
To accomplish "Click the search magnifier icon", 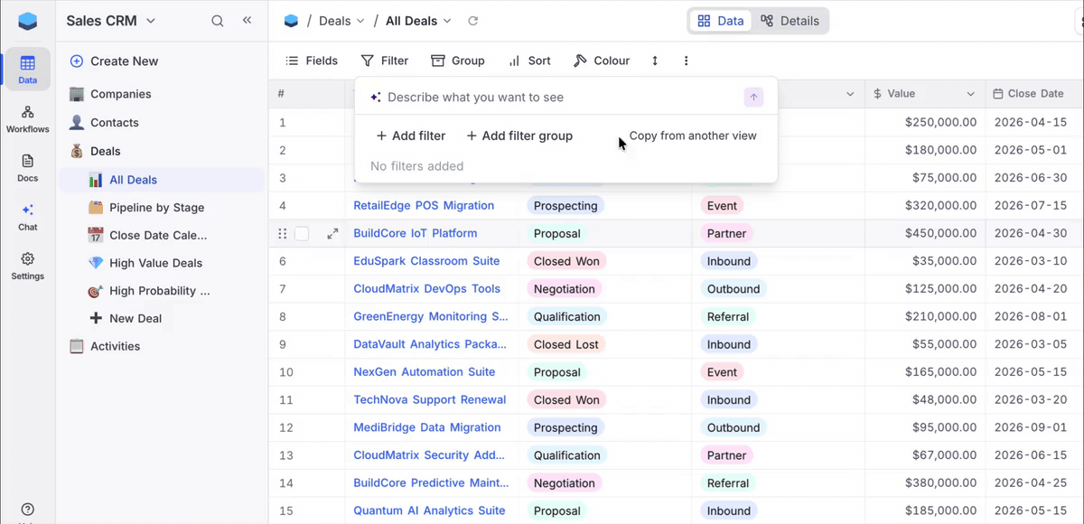I will (218, 21).
